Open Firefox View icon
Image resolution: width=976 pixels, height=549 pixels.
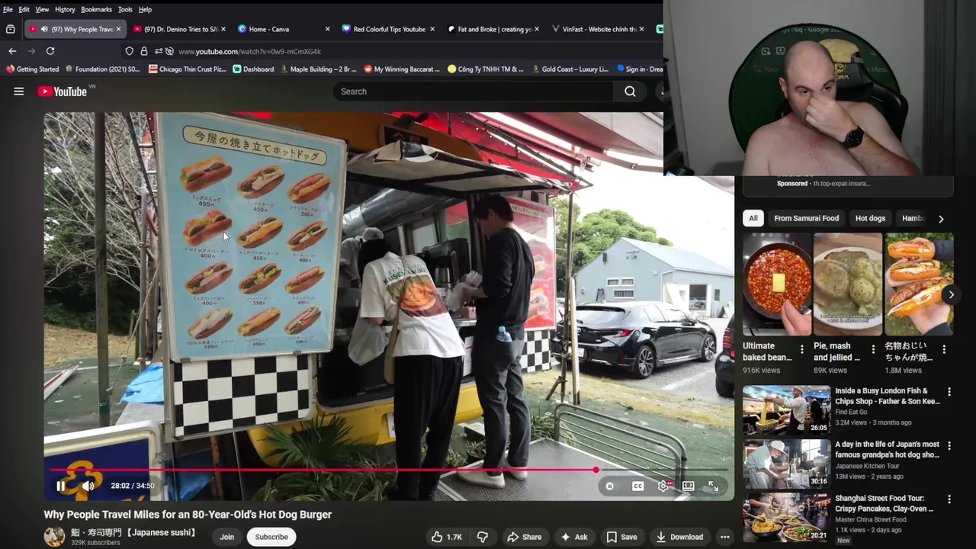[10, 29]
